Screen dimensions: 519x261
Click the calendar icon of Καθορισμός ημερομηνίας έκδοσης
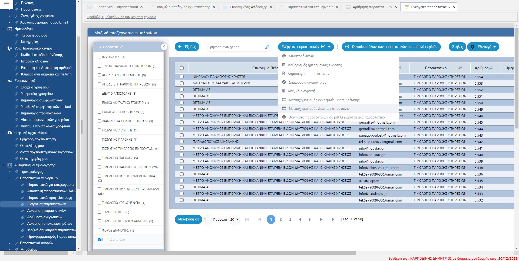[x=284, y=65]
